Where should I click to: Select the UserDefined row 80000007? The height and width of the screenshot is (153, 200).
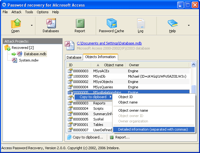[x=89, y=130]
